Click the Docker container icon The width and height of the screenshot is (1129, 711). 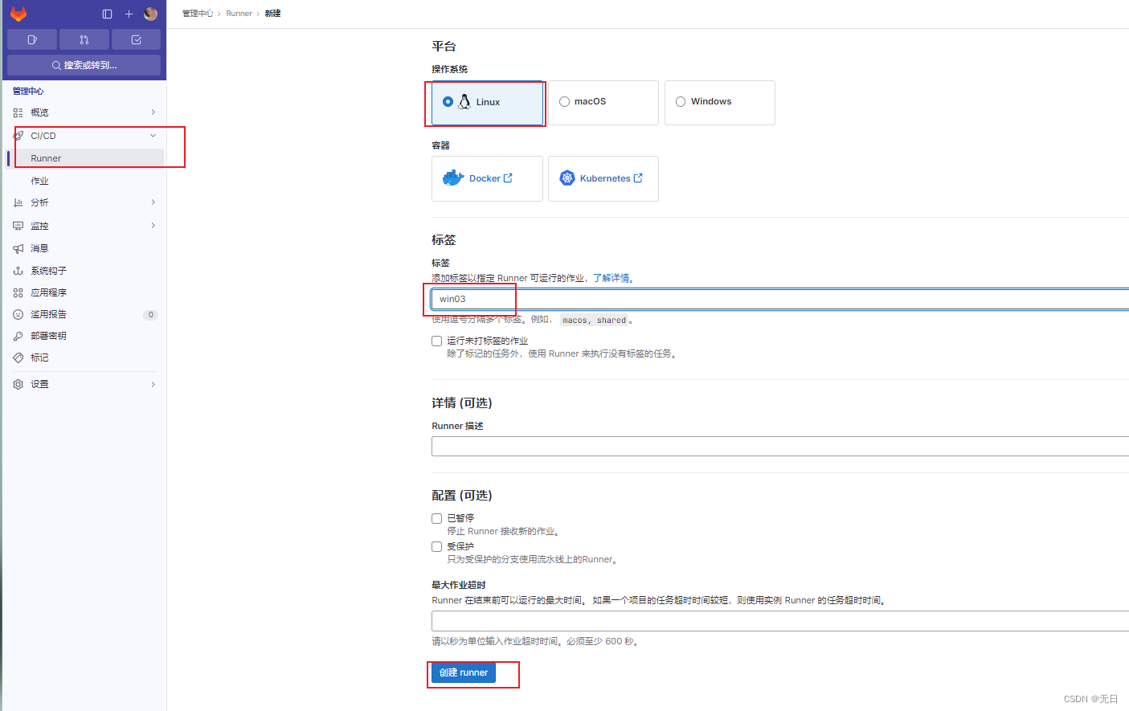455,178
